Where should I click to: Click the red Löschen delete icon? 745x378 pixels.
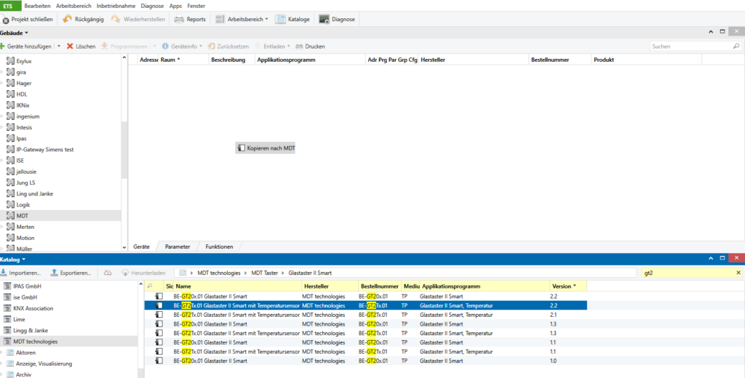[x=71, y=46]
